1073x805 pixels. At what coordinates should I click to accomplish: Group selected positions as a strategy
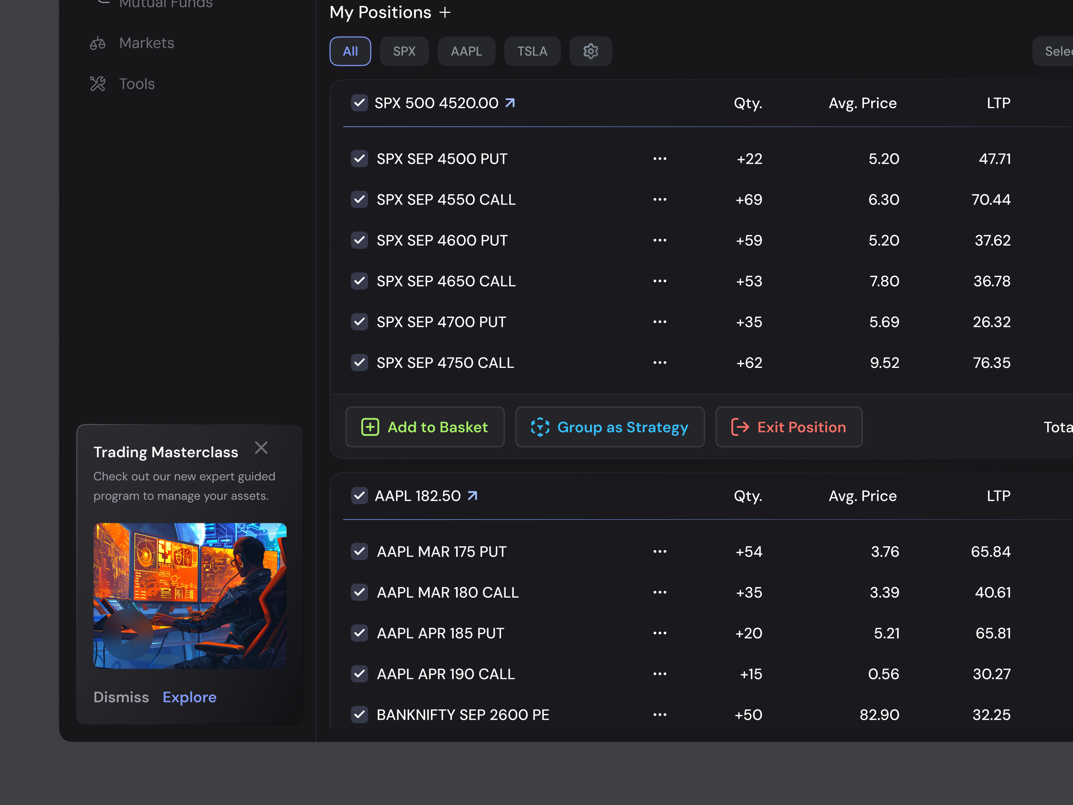tap(610, 427)
